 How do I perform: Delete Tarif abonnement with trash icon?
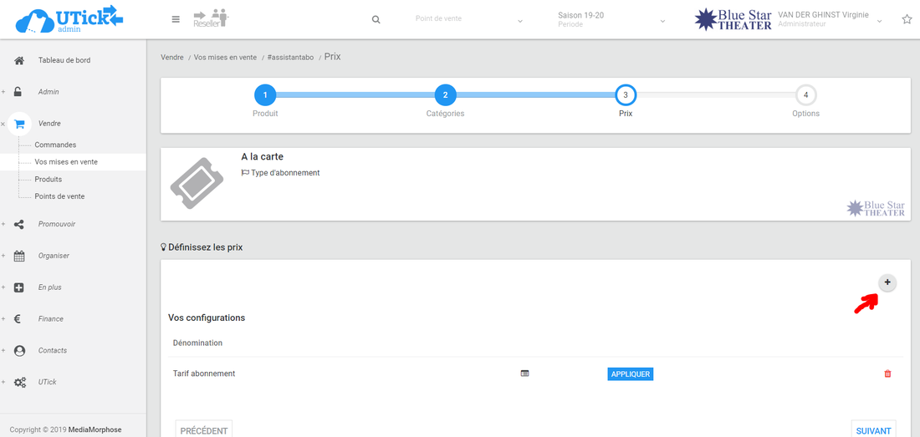887,373
